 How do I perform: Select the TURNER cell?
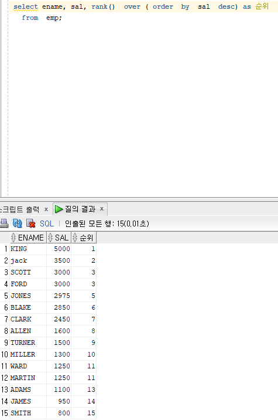(28, 343)
